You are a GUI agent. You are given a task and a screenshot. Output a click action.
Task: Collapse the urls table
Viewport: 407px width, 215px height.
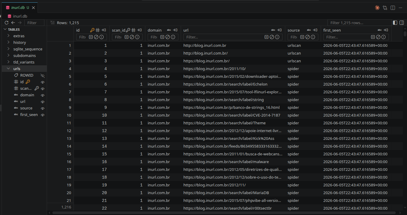(8, 69)
